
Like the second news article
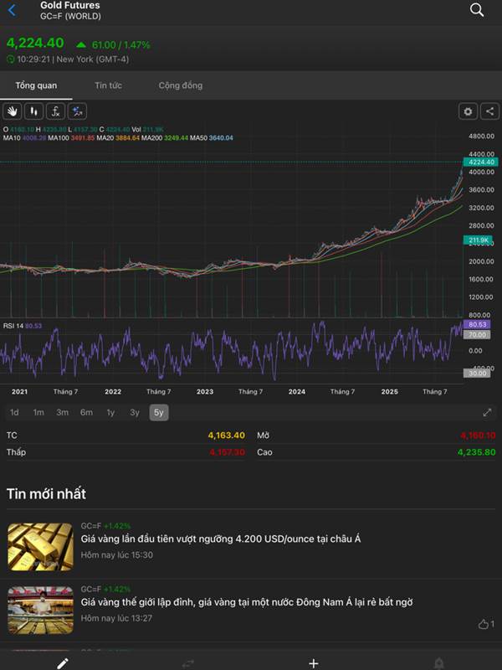coord(484,624)
